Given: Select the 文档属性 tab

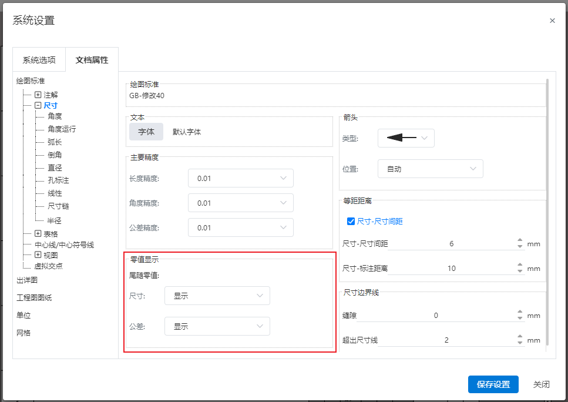Looking at the screenshot, I should pyautogui.click(x=92, y=60).
